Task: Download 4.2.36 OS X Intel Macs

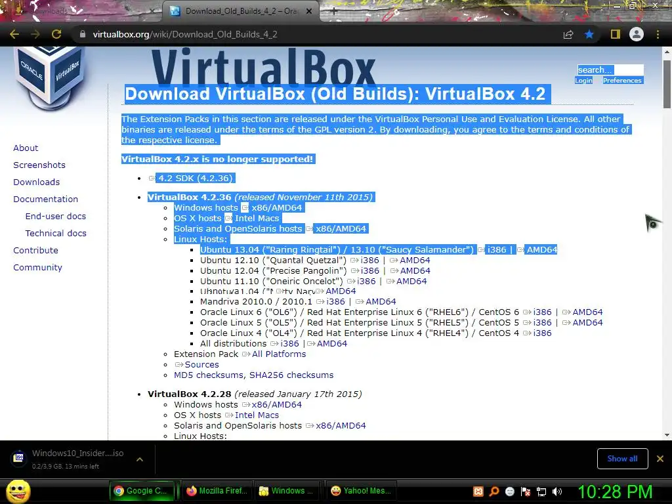Action: click(257, 218)
